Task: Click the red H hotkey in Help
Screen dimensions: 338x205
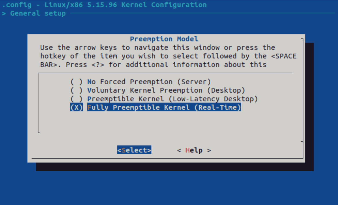Action: pos(188,150)
